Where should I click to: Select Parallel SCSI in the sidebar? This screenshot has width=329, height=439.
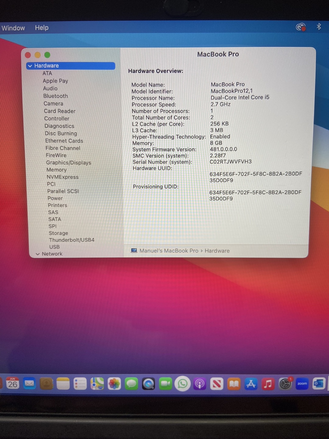coord(63,191)
